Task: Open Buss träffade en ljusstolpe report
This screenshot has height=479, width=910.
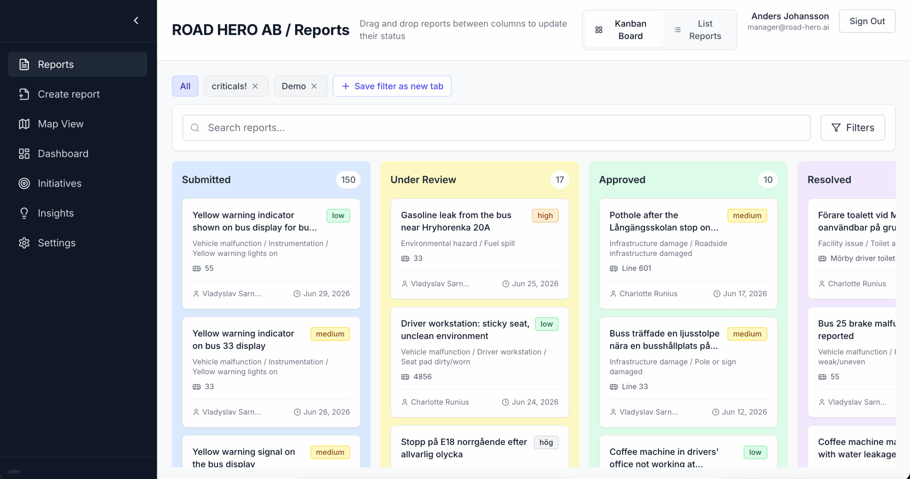Action: (x=688, y=372)
